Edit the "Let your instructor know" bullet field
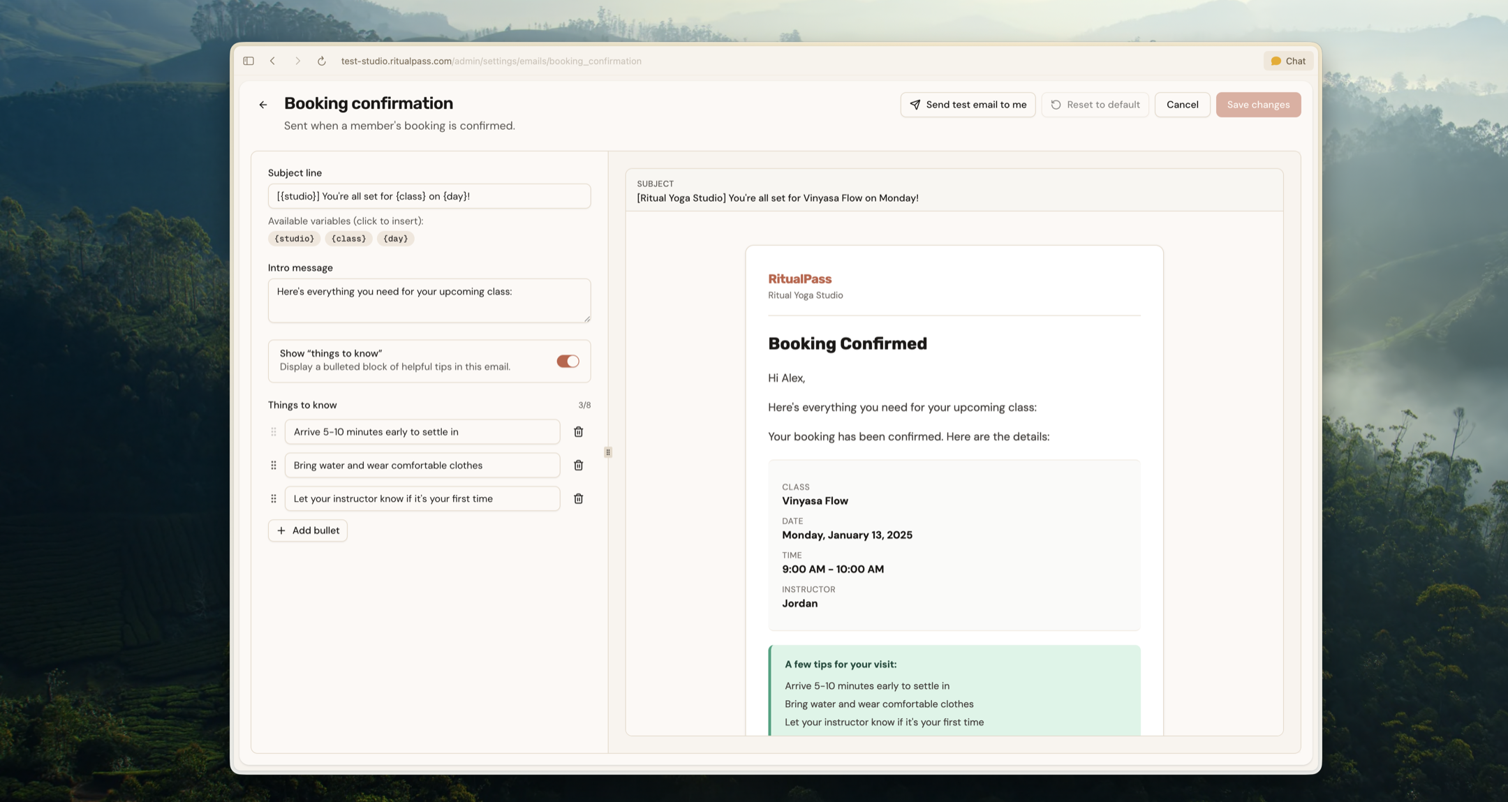The image size is (1508, 802). click(x=422, y=499)
